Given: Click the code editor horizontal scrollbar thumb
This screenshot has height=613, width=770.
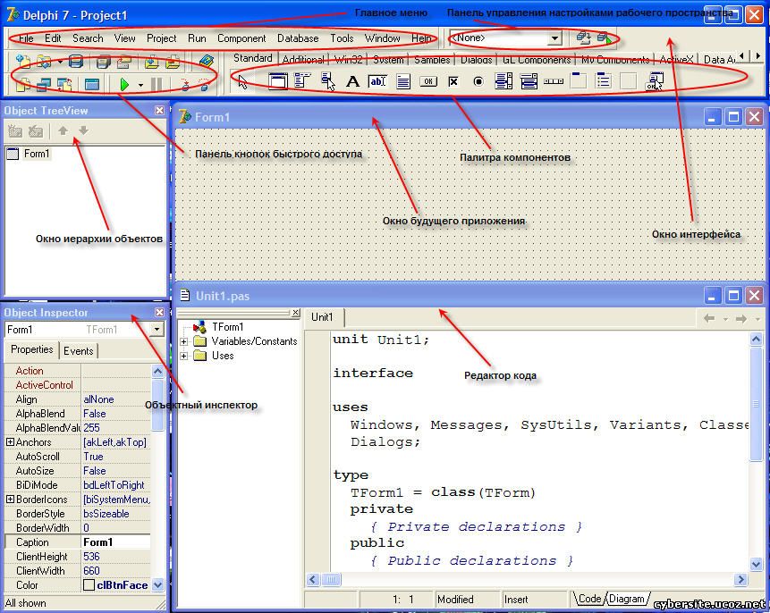Looking at the screenshot, I should pos(332,580).
